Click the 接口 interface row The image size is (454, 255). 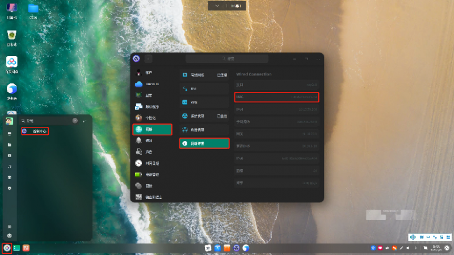[277, 85]
